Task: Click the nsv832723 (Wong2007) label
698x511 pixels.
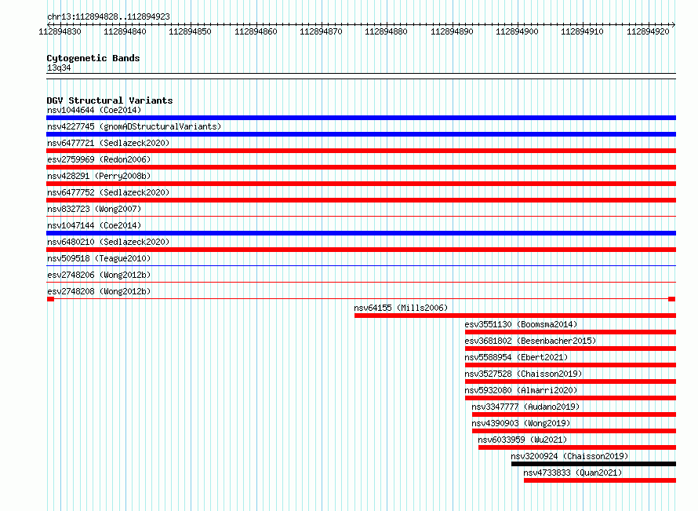Action: pos(94,209)
